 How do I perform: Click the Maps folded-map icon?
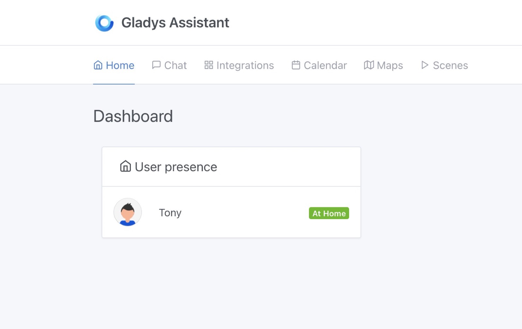(x=369, y=65)
